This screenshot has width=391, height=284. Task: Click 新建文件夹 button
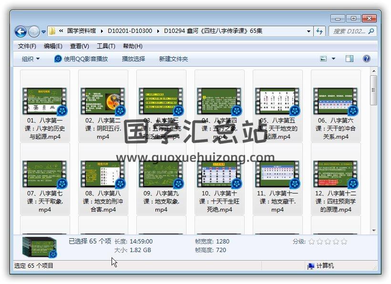[173, 59]
